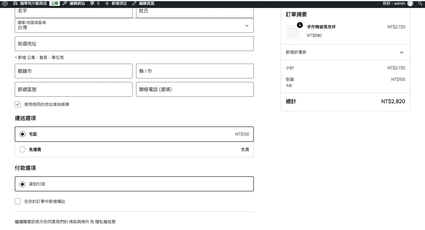Select the 鄉鎮市 input
This screenshot has height=230, width=425.
[73, 71]
